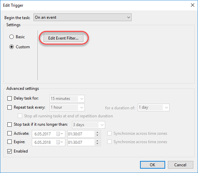Check the Repeat task every option
The width and height of the screenshot is (198, 173).
[9, 107]
